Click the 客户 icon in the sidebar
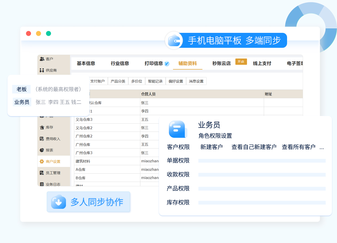 point(42,59)
